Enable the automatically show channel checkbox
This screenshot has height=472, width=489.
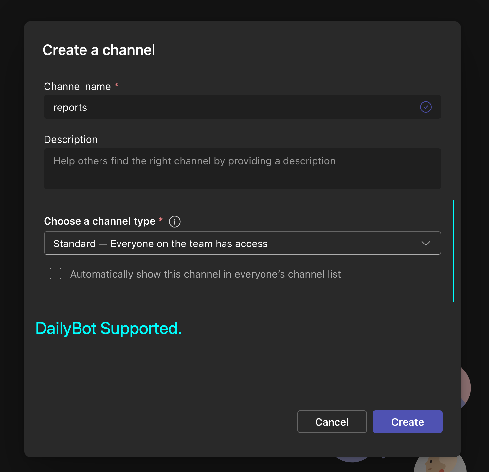(56, 274)
